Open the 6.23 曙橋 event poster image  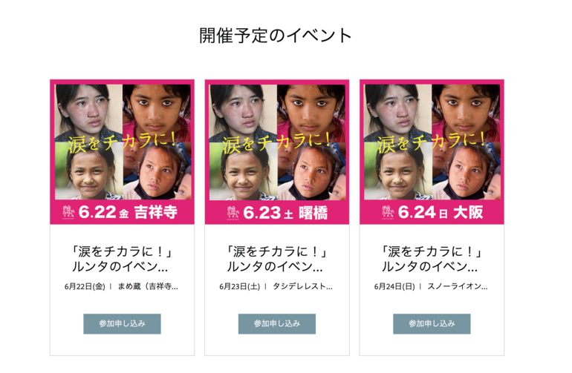click(277, 152)
